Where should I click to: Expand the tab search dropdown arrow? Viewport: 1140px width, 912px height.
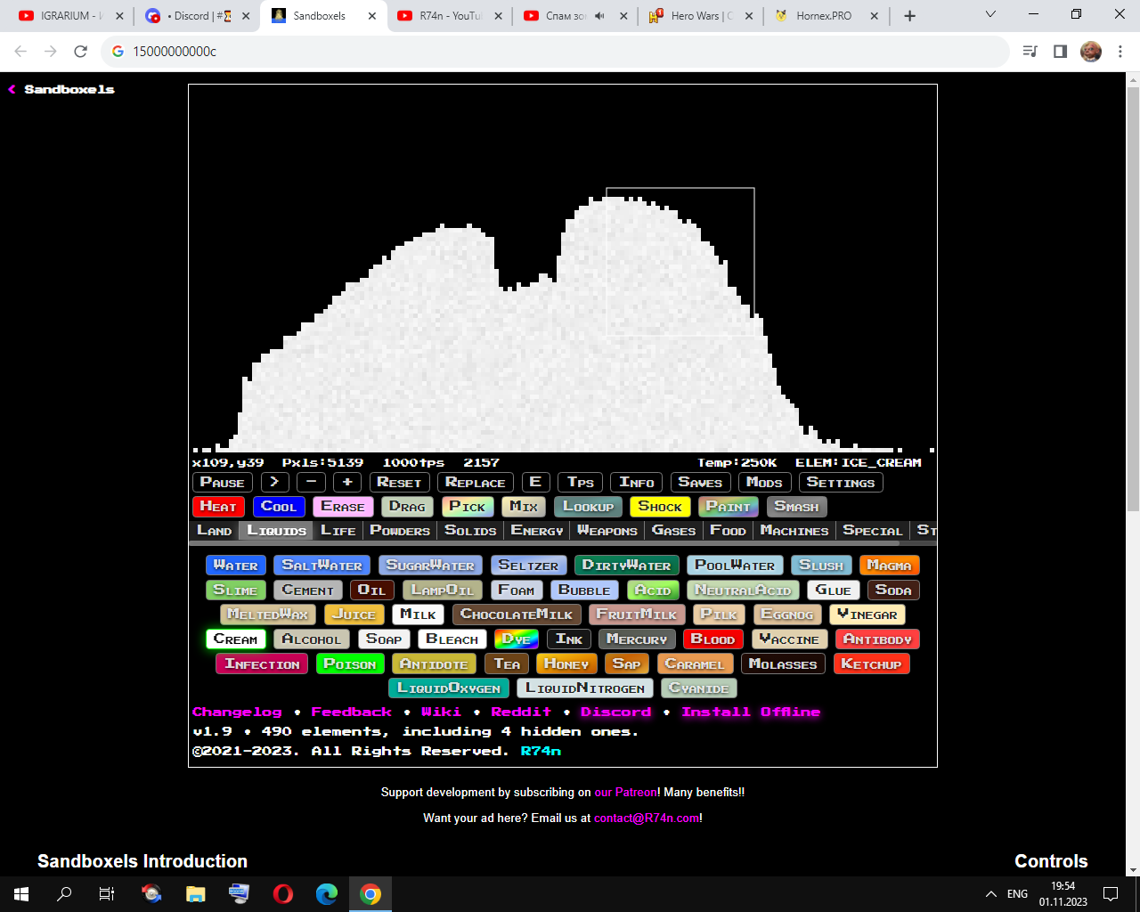pyautogui.click(x=991, y=14)
